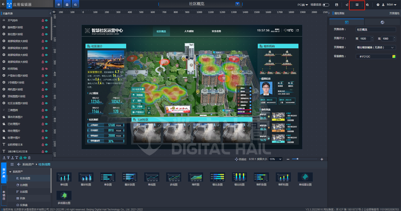Click 实际大小 actual size button
Screen dimensions: 401x211
(x=262, y=159)
